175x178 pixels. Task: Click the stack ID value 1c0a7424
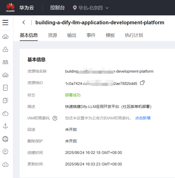point(101,84)
